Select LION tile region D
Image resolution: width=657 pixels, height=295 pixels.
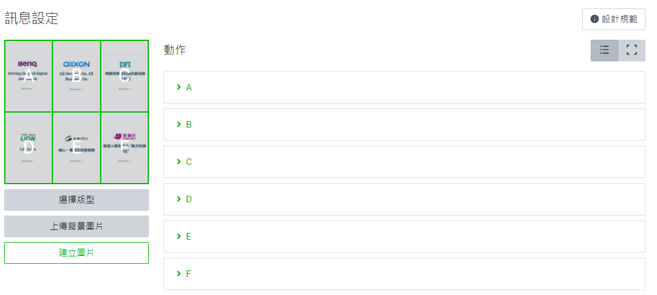coord(28,148)
